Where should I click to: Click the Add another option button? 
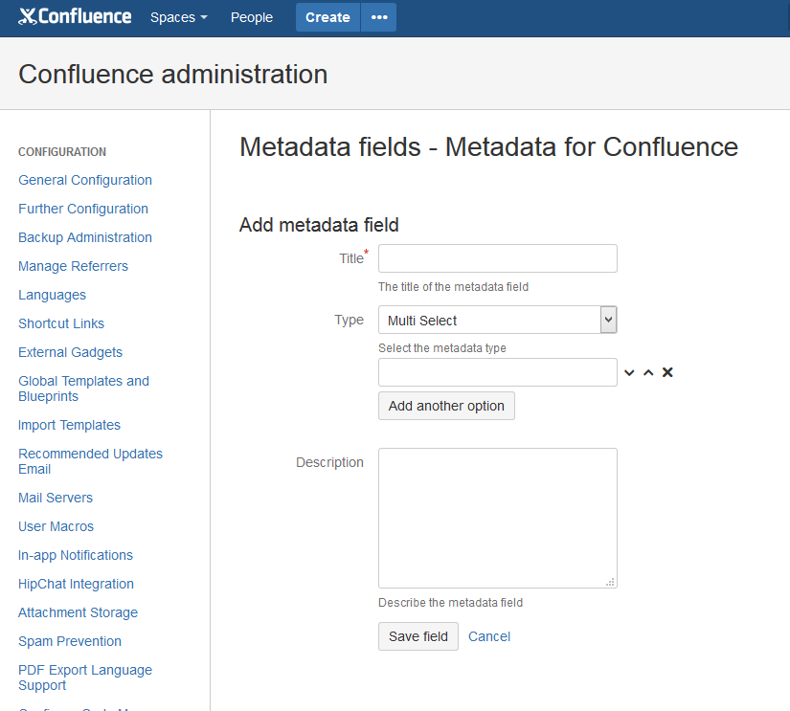tap(446, 406)
